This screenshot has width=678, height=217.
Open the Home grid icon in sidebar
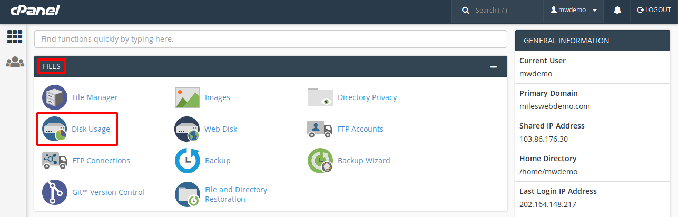(15, 36)
